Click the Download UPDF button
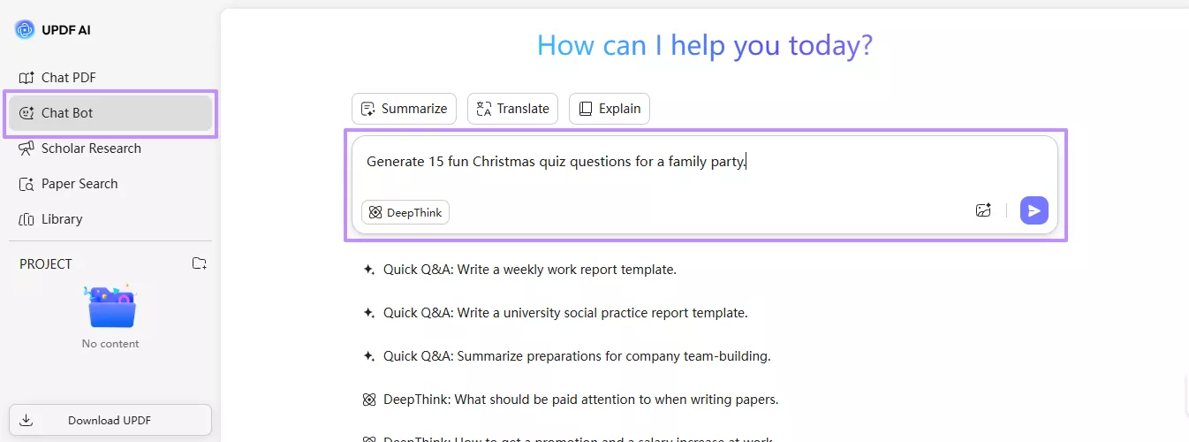The width and height of the screenshot is (1189, 442). (110, 420)
